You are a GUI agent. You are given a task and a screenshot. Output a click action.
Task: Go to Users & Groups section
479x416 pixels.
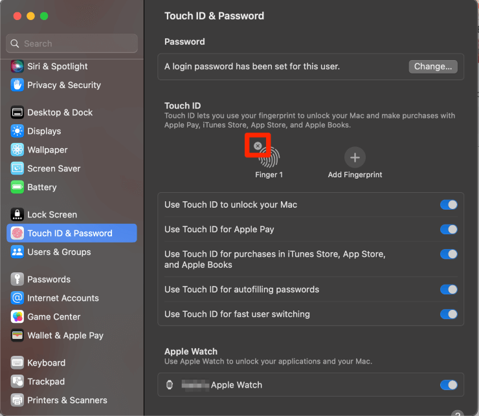click(x=58, y=252)
